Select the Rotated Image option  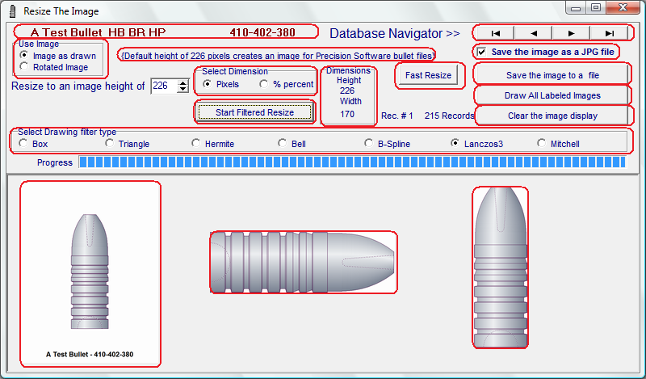25,68
